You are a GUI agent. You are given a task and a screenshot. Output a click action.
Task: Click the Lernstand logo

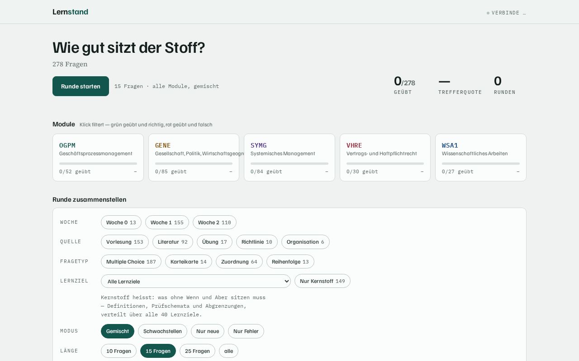[70, 12]
